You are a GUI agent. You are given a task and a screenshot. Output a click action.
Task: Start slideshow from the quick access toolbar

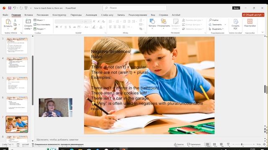point(26,8)
